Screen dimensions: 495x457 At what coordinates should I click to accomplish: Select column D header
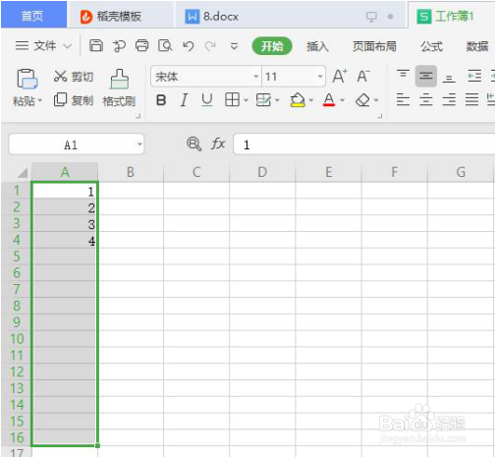coord(262,172)
